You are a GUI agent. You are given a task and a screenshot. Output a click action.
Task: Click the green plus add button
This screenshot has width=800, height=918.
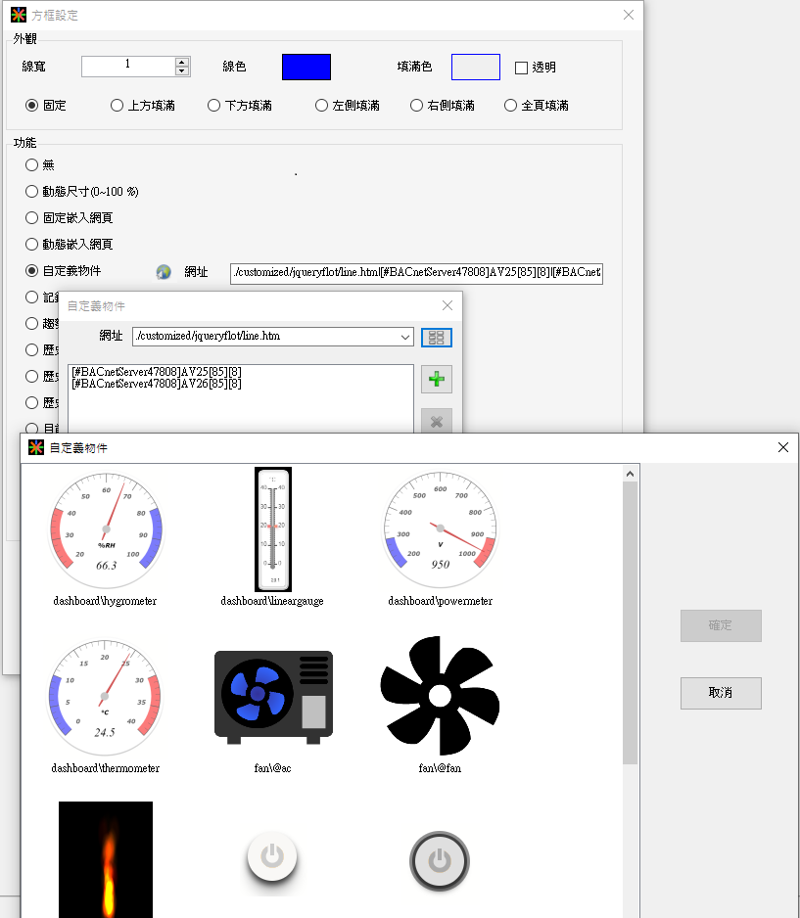tap(437, 380)
